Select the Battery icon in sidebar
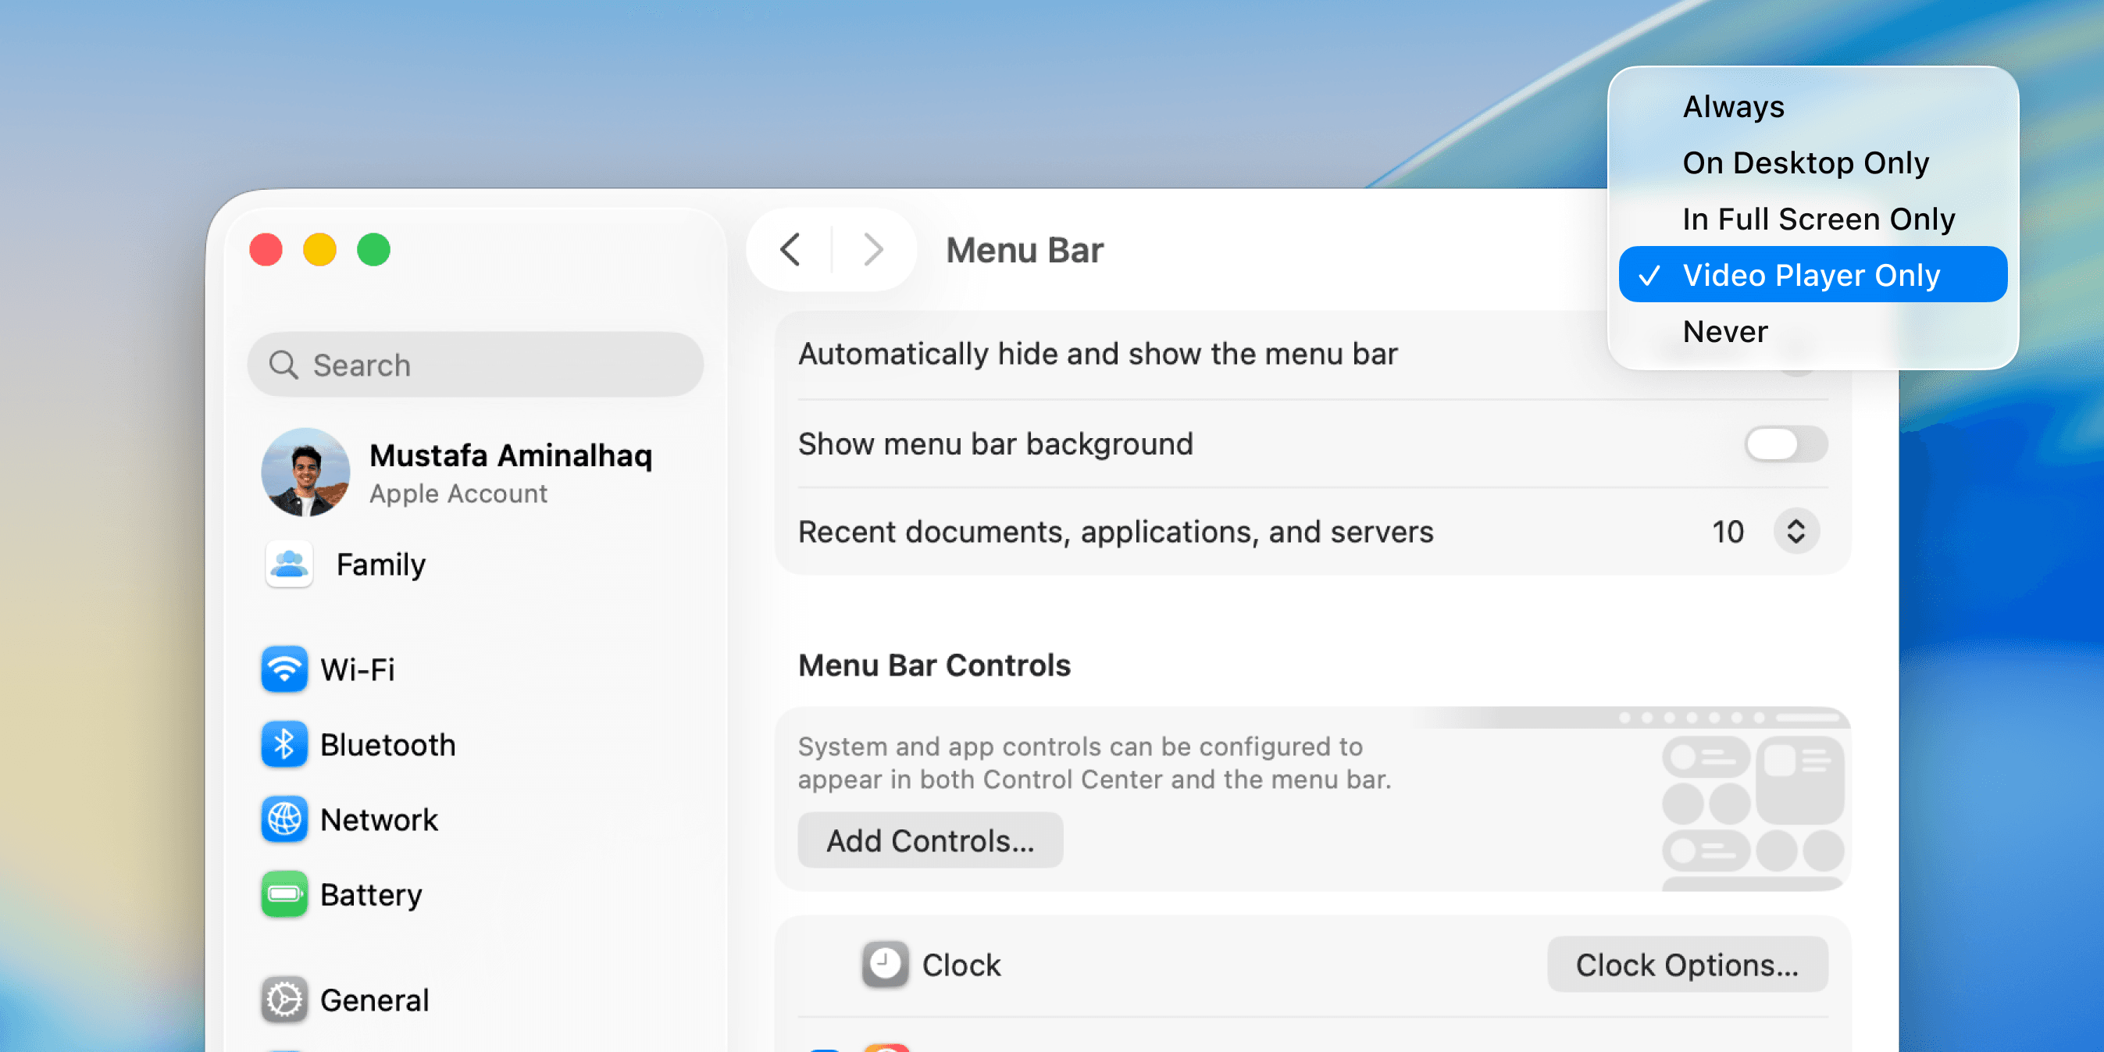 tap(284, 894)
